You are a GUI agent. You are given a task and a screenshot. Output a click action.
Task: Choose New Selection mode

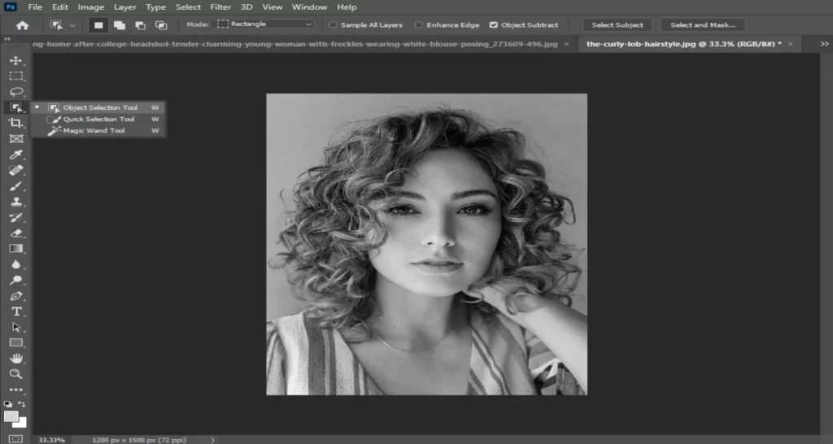98,25
